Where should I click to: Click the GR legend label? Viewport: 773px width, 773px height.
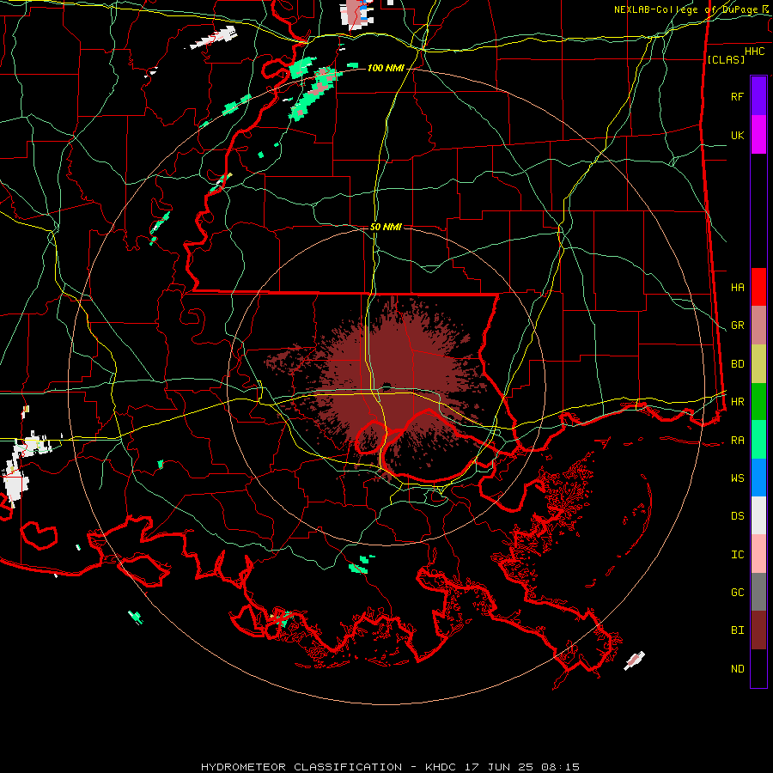[x=738, y=326]
